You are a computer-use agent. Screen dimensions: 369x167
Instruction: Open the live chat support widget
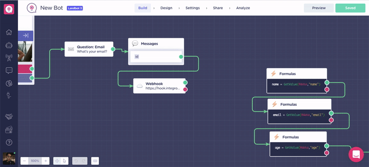(x=356, y=154)
